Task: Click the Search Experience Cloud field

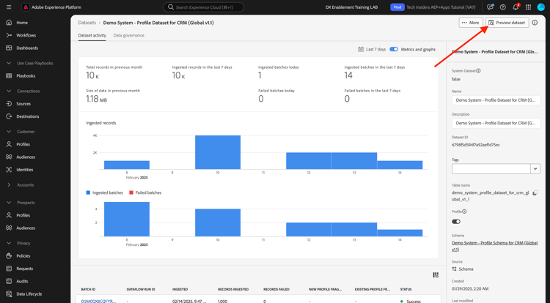Action: tap(203, 7)
